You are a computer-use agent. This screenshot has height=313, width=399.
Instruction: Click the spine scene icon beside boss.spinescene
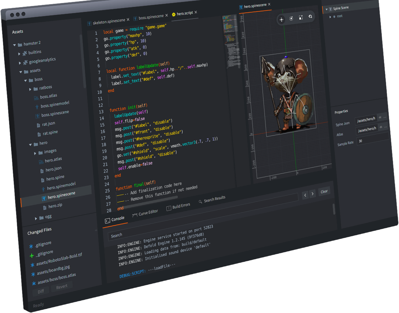pos(38,116)
